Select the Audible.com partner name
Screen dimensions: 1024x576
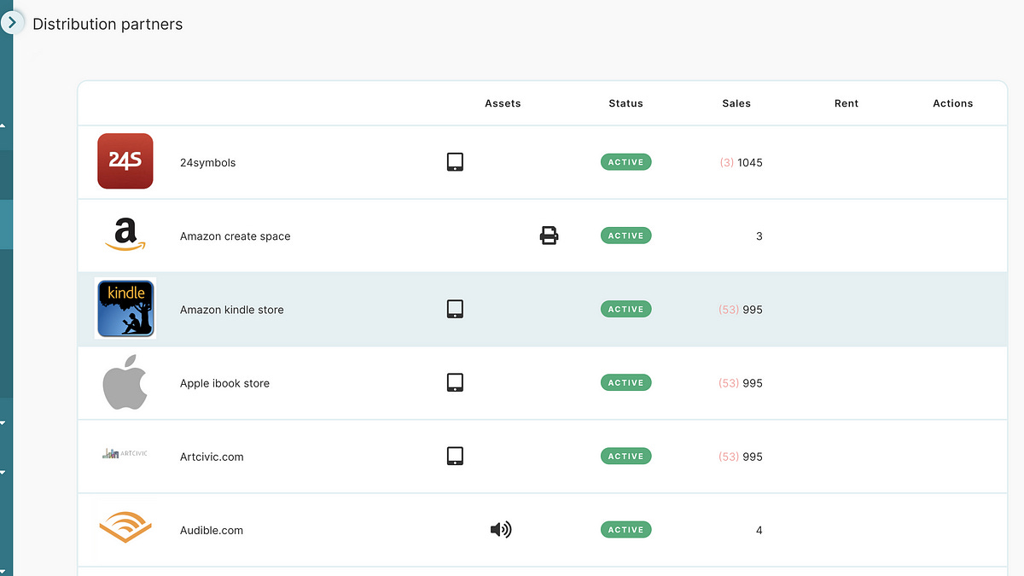click(x=212, y=530)
